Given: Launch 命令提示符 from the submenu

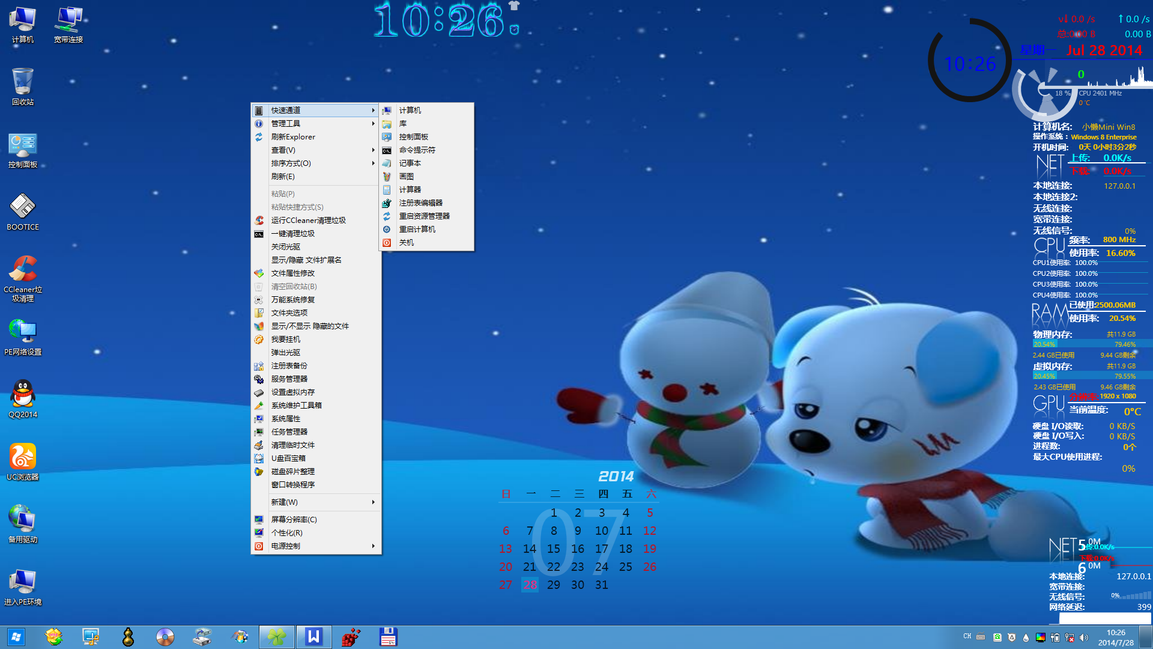Looking at the screenshot, I should (426, 150).
